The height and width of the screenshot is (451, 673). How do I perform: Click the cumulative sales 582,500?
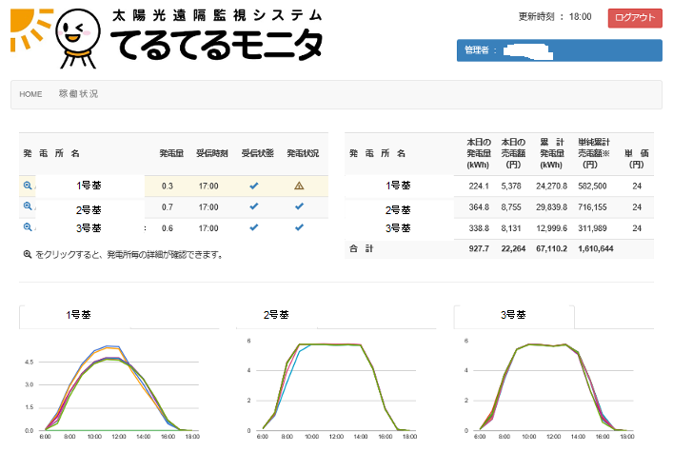(592, 186)
